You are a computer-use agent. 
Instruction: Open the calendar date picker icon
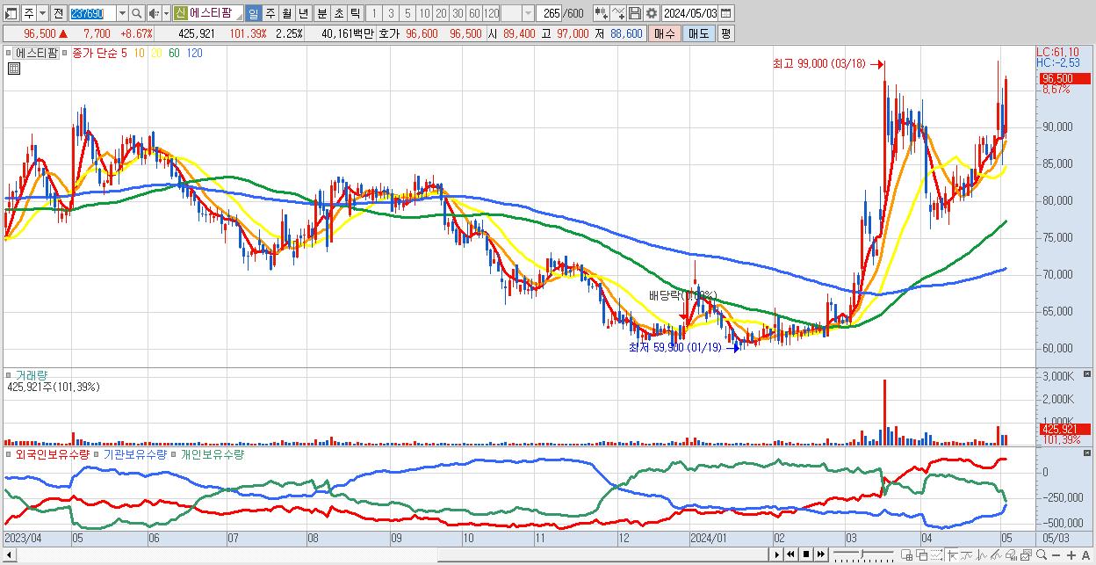click(x=725, y=13)
